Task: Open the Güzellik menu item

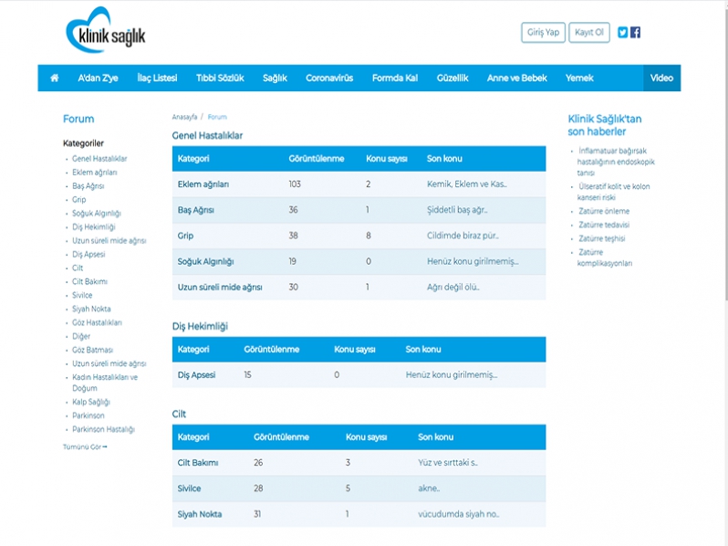Action: (452, 79)
